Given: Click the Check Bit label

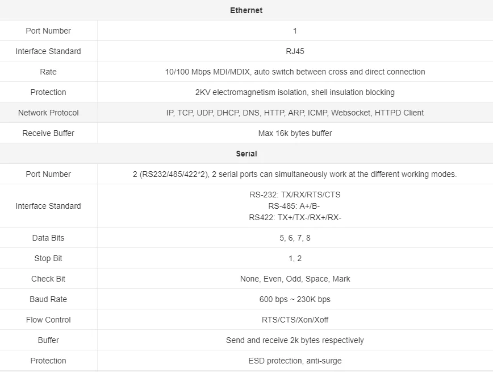Looking at the screenshot, I should pyautogui.click(x=48, y=279).
